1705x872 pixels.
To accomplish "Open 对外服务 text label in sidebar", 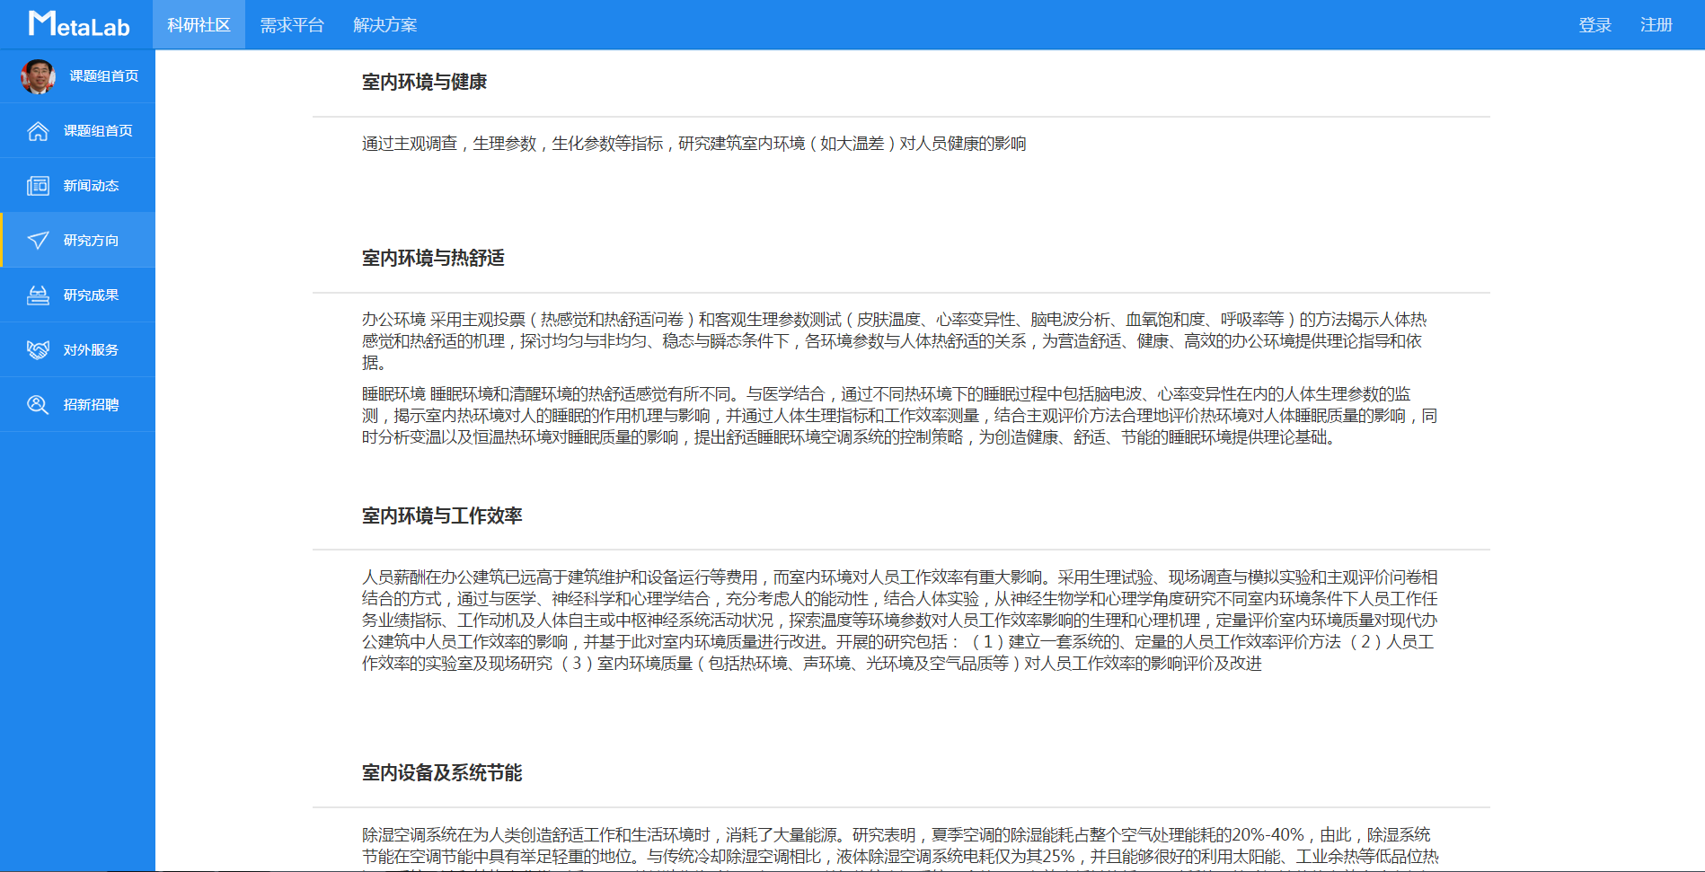I will (91, 350).
